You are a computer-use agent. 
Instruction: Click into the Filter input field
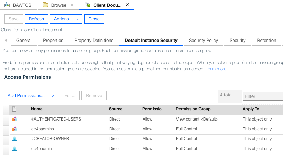pyautogui.click(x=263, y=96)
